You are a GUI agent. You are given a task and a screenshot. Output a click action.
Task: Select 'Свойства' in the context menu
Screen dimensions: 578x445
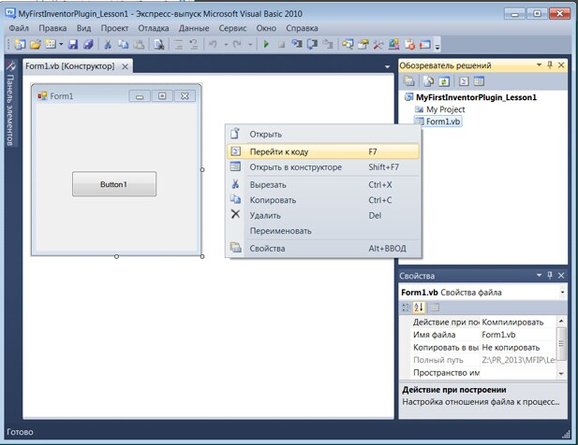point(267,249)
